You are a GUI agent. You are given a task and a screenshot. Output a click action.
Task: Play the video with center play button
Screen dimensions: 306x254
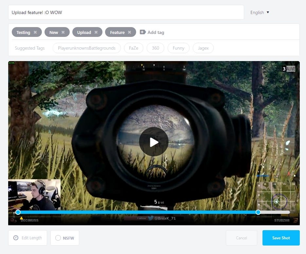(x=154, y=142)
